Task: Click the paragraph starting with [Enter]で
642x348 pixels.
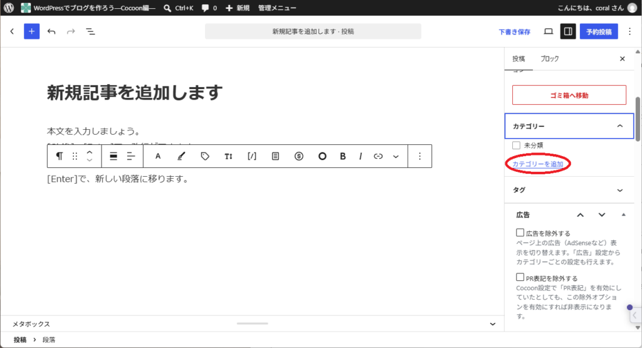Action: tap(118, 179)
